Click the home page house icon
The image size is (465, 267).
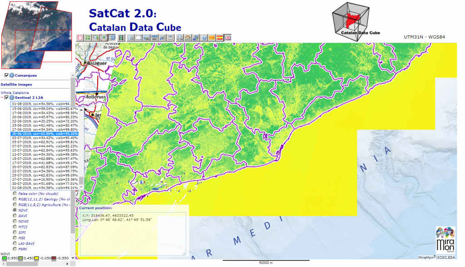pyautogui.click(x=188, y=38)
